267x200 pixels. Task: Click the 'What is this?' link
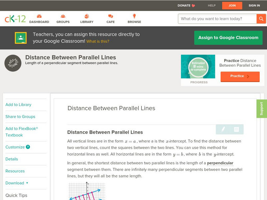pos(98,41)
